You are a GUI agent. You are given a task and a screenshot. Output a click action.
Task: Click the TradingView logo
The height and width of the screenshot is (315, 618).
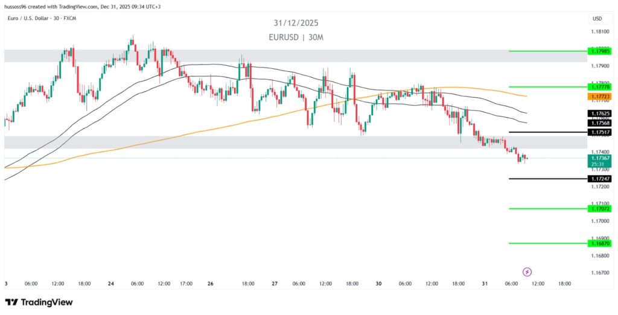(x=39, y=302)
